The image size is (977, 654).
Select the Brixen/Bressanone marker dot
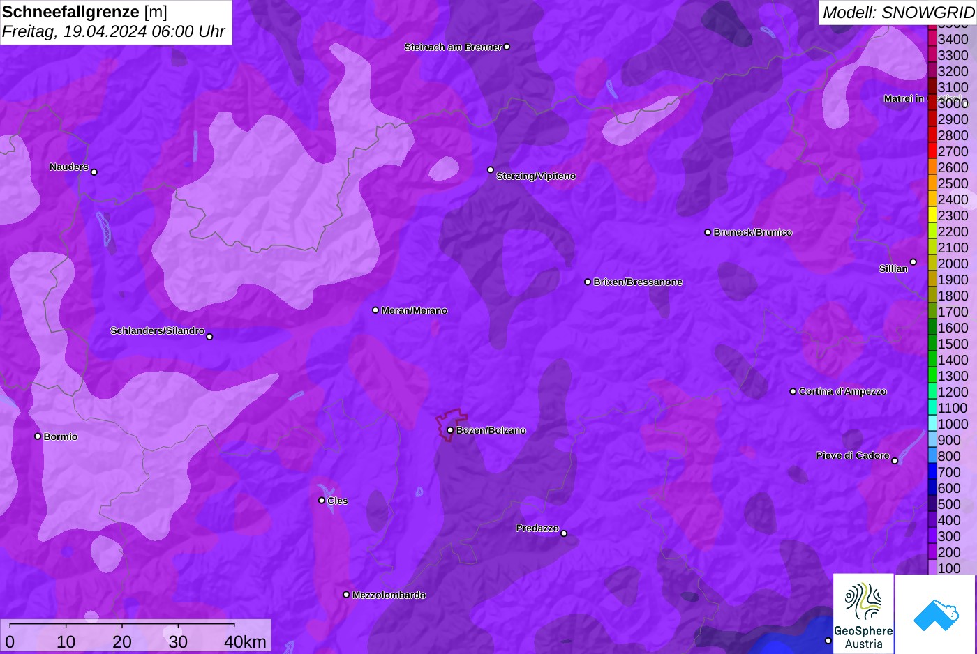[x=588, y=282]
